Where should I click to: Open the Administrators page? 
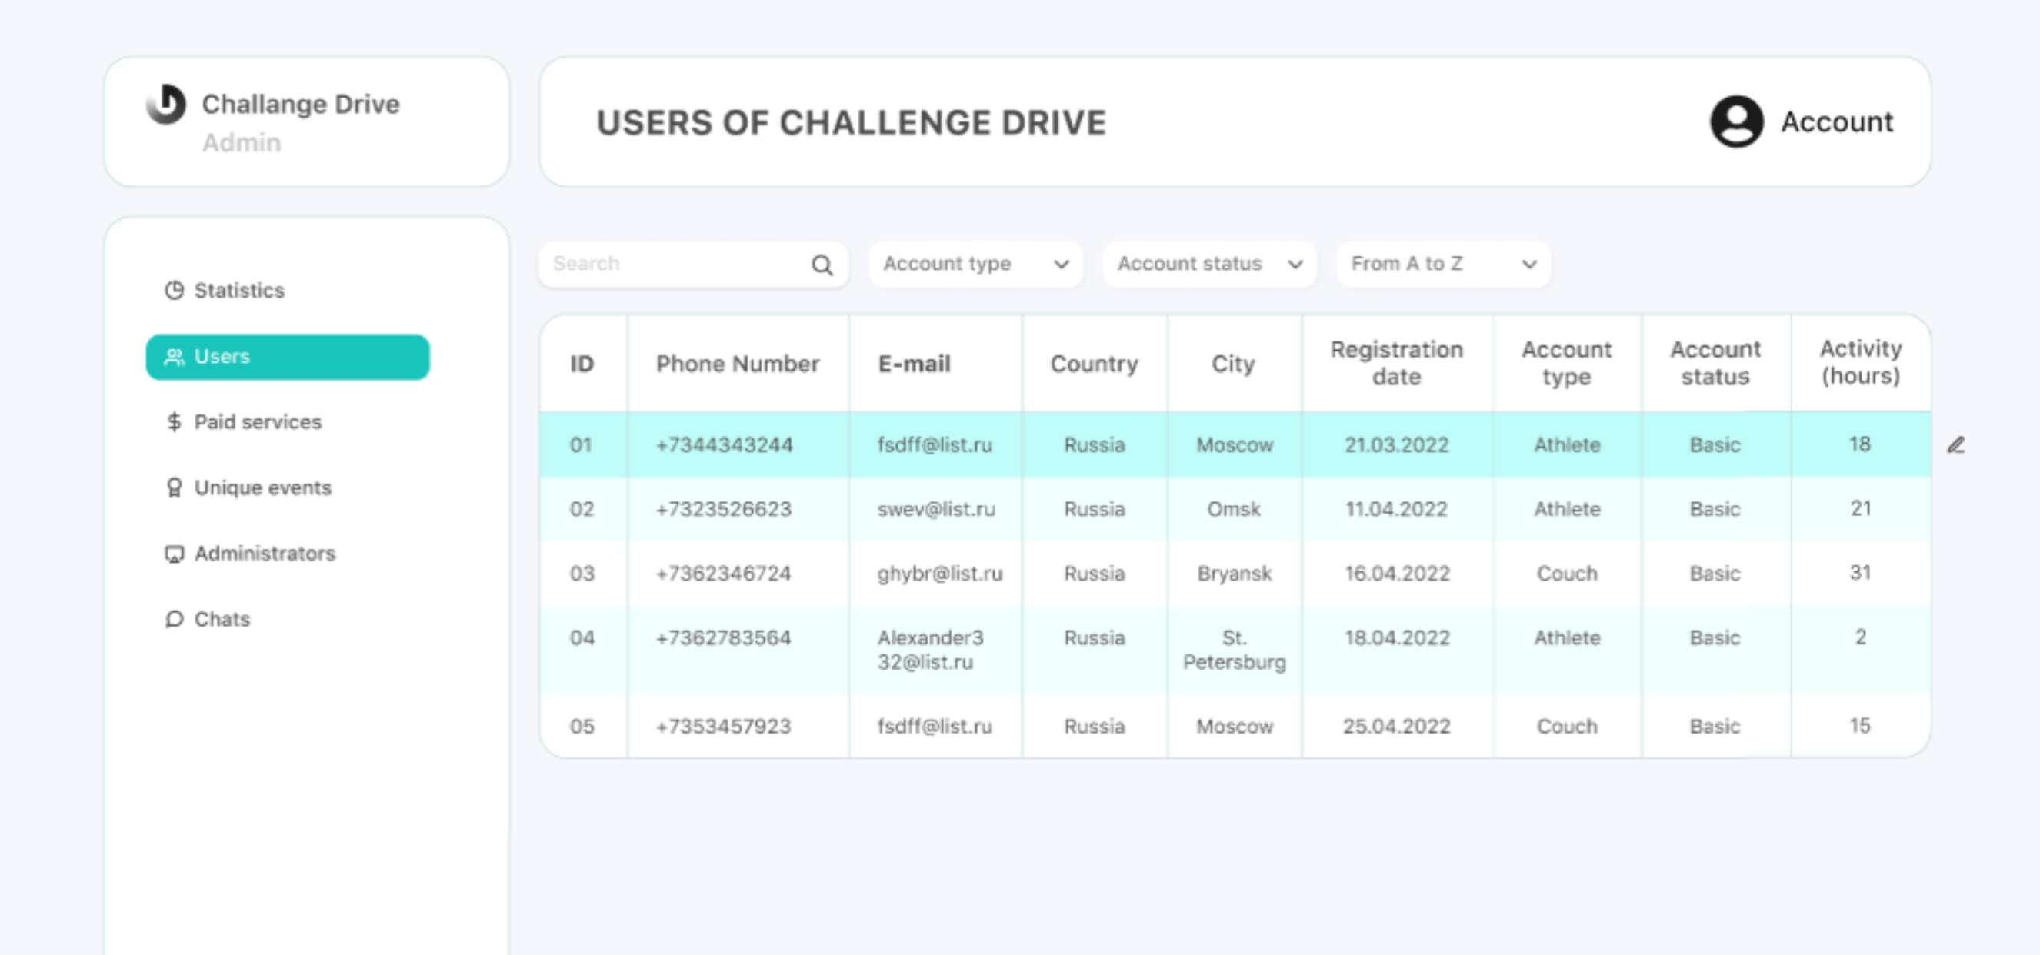pos(265,554)
